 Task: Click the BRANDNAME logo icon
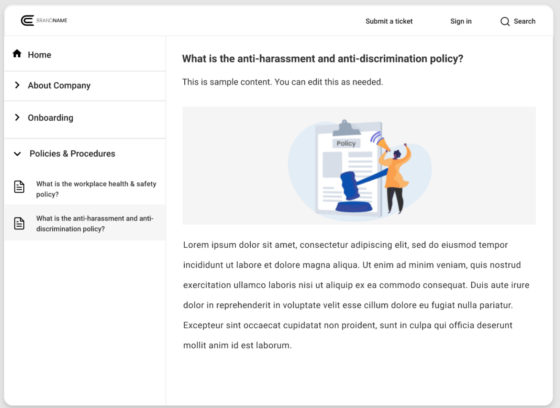click(x=27, y=21)
